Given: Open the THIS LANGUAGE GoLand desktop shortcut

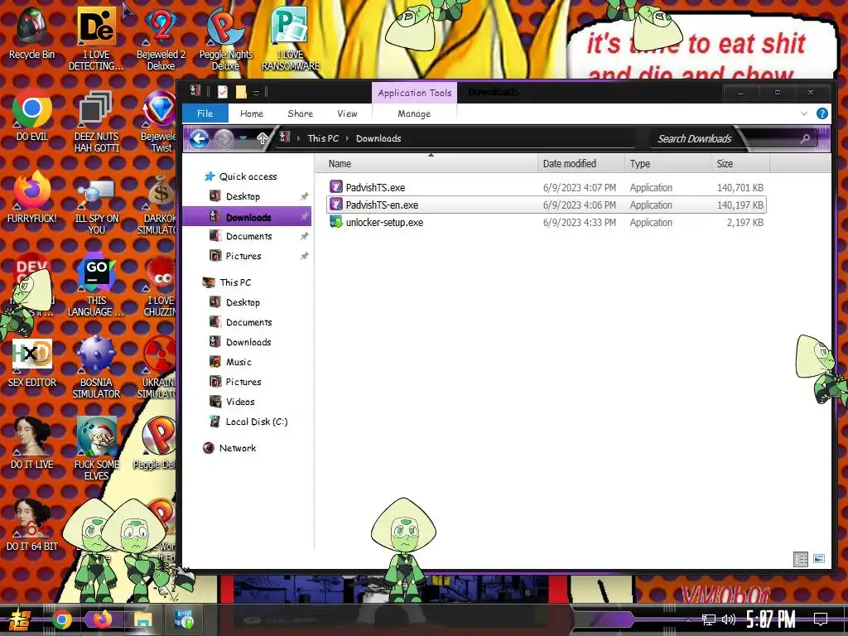Looking at the screenshot, I should 96,285.
